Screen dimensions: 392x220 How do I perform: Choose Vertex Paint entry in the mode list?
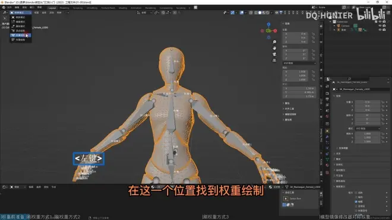[x=21, y=31]
